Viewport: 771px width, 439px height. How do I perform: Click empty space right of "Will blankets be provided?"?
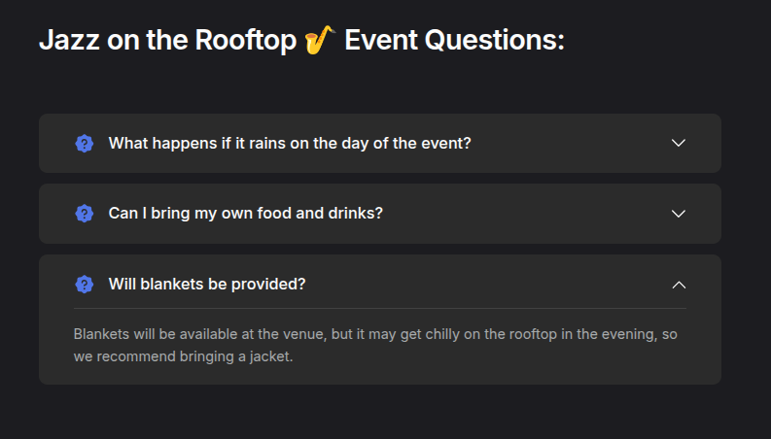pos(487,285)
